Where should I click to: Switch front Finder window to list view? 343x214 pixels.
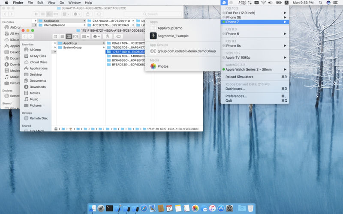pyautogui.click(x=62, y=36)
